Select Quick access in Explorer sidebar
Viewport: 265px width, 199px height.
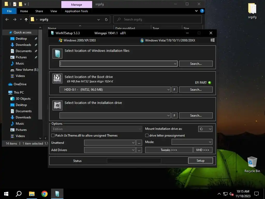20,32
